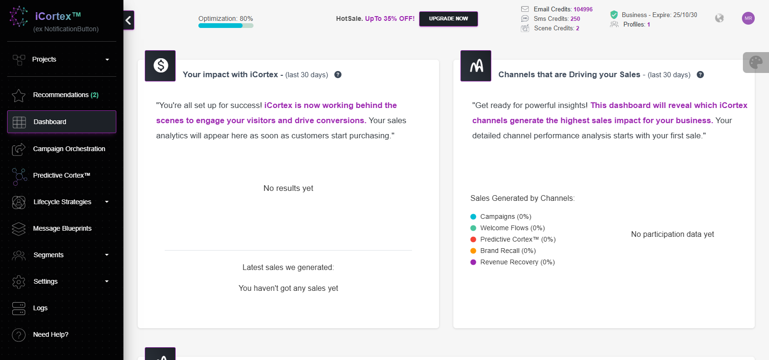Click the Settings gear icon
The height and width of the screenshot is (360, 769).
point(19,282)
